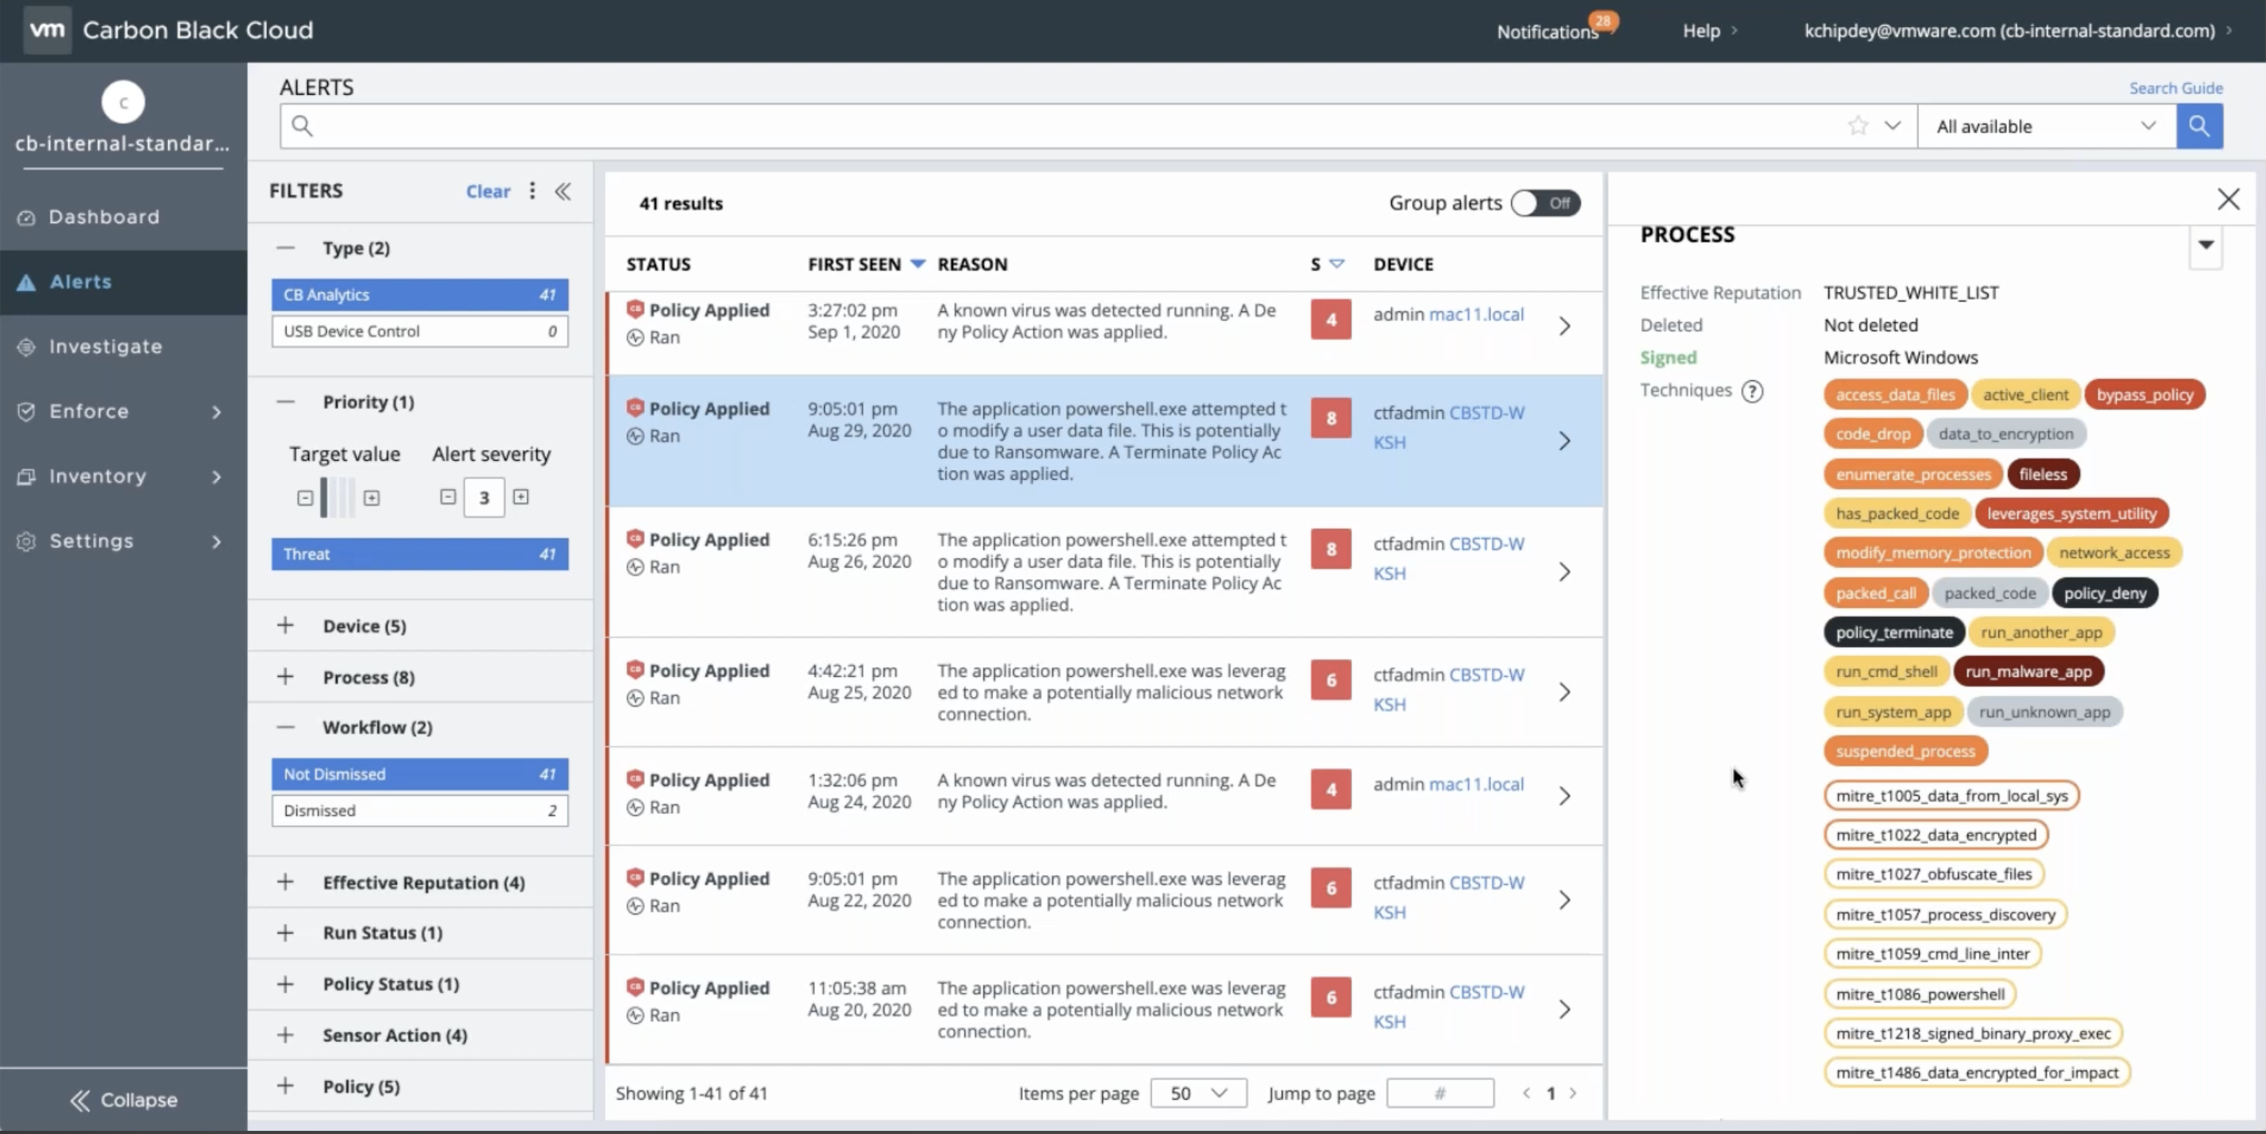Image resolution: width=2266 pixels, height=1134 pixels.
Task: Expand the Device filter section
Action: coord(285,626)
